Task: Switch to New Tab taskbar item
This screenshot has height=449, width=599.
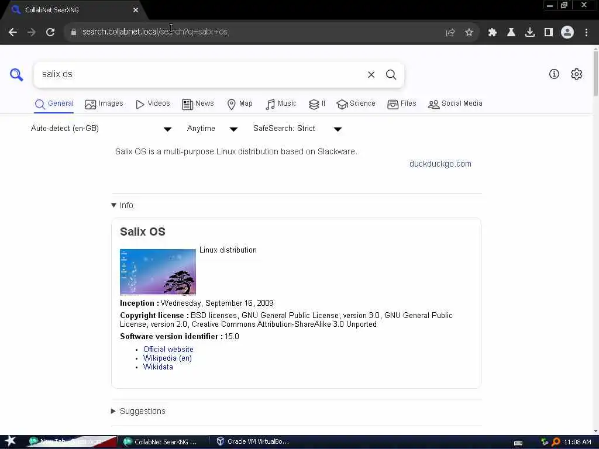Action: (71, 442)
